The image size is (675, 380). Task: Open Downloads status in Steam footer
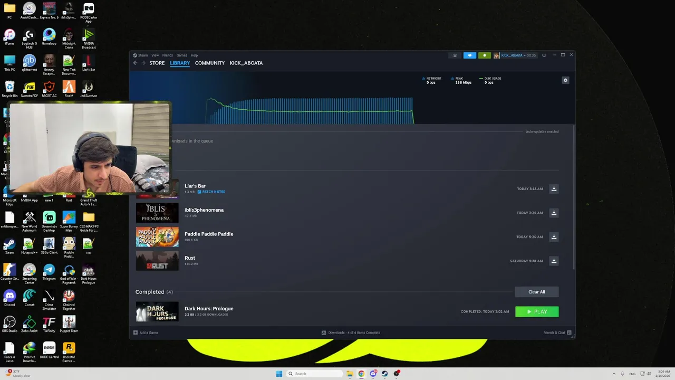point(351,332)
